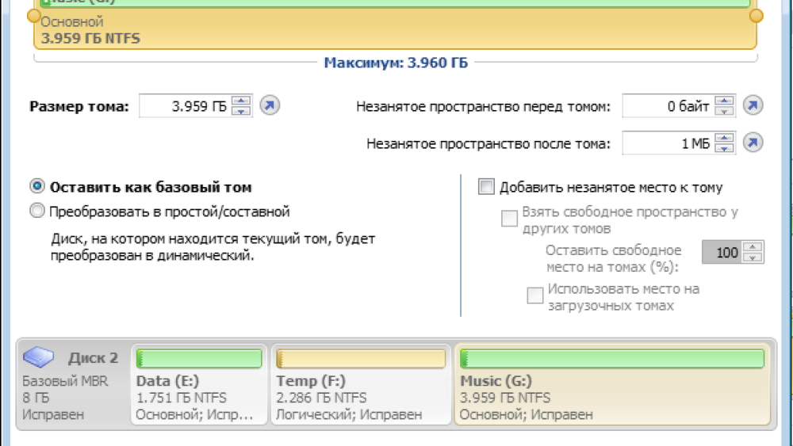
Task: Grab the left resize handle of partition bar
Action: tap(33, 16)
